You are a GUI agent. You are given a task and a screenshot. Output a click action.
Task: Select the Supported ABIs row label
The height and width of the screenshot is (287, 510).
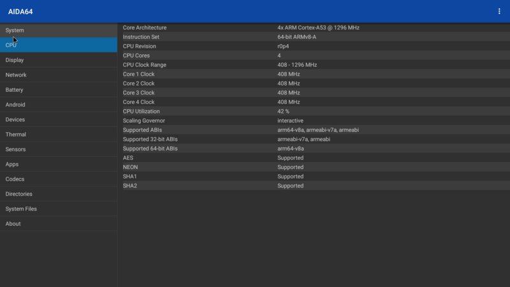142,130
